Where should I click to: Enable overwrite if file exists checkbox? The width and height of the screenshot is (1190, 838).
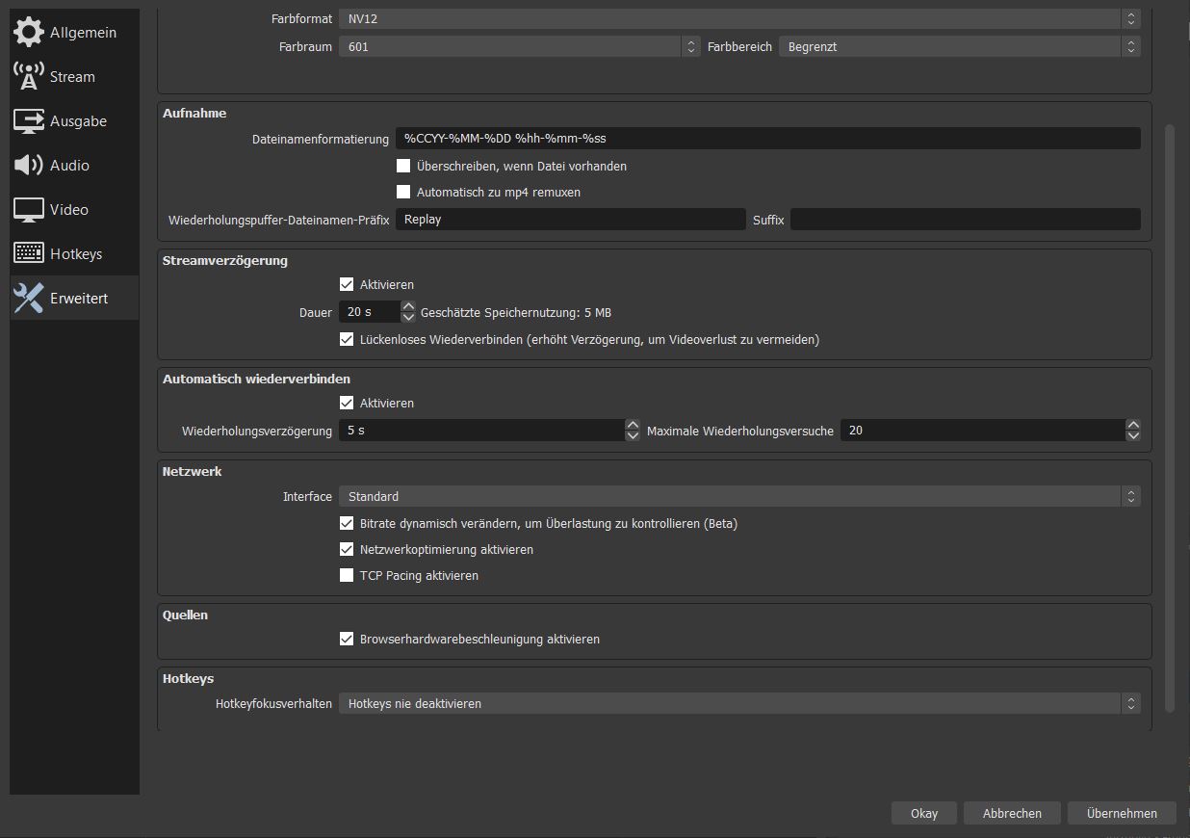403,166
